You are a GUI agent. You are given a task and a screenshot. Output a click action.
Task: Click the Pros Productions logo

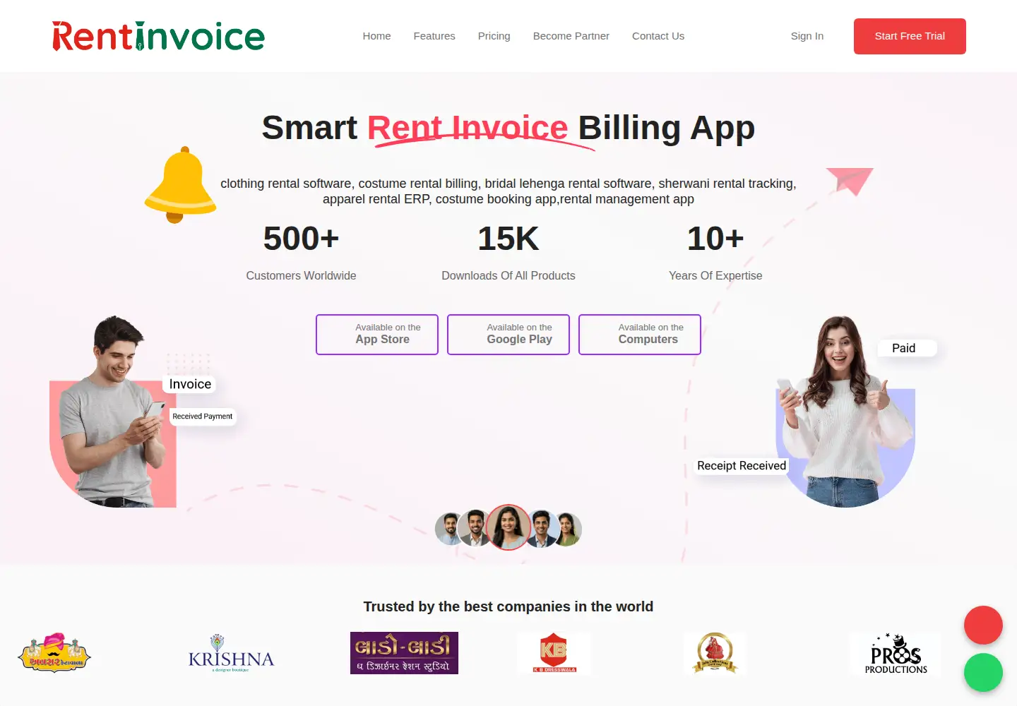click(896, 653)
